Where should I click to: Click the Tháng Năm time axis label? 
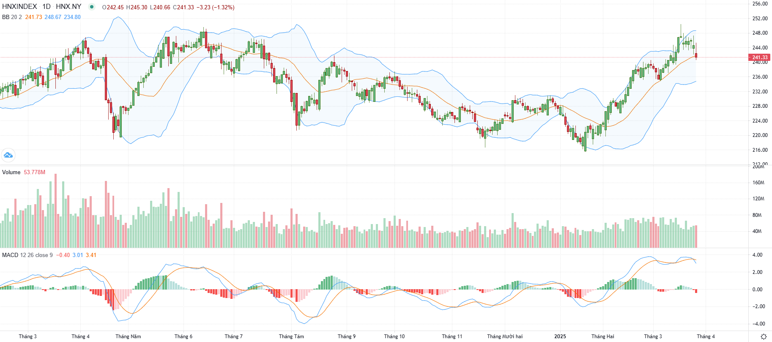coord(128,337)
